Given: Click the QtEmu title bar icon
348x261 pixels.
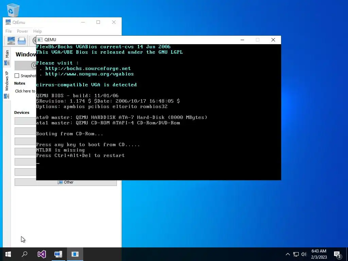Looking at the screenshot, I should (8, 22).
